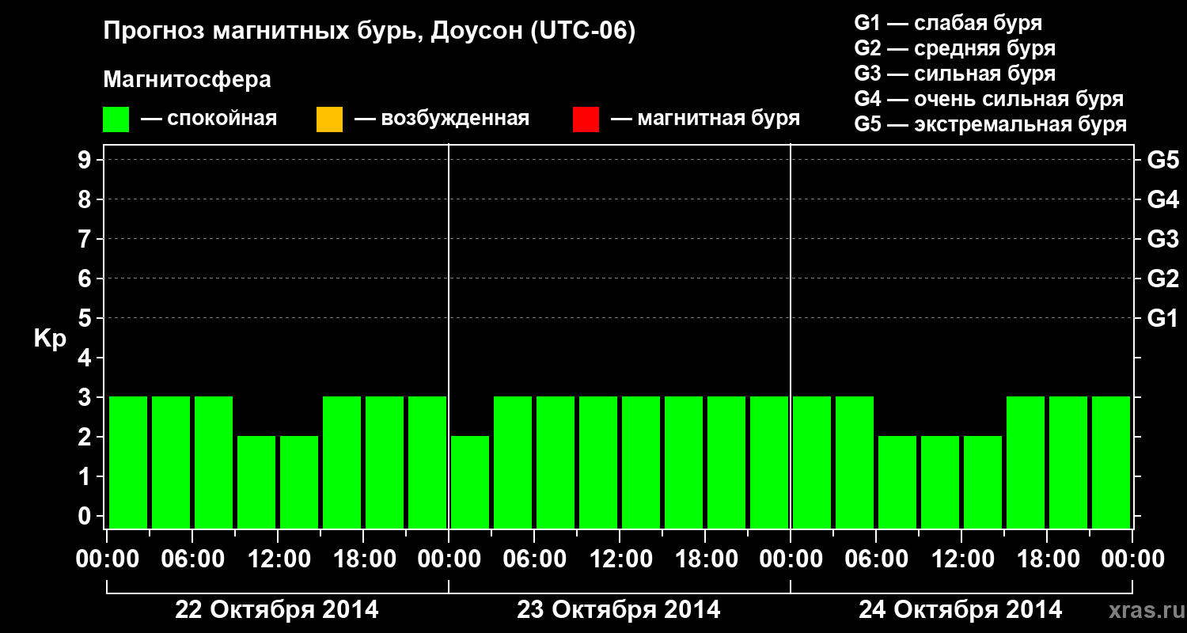Click the Kp axis value 0
Screen dimensions: 1187x633
86,516
